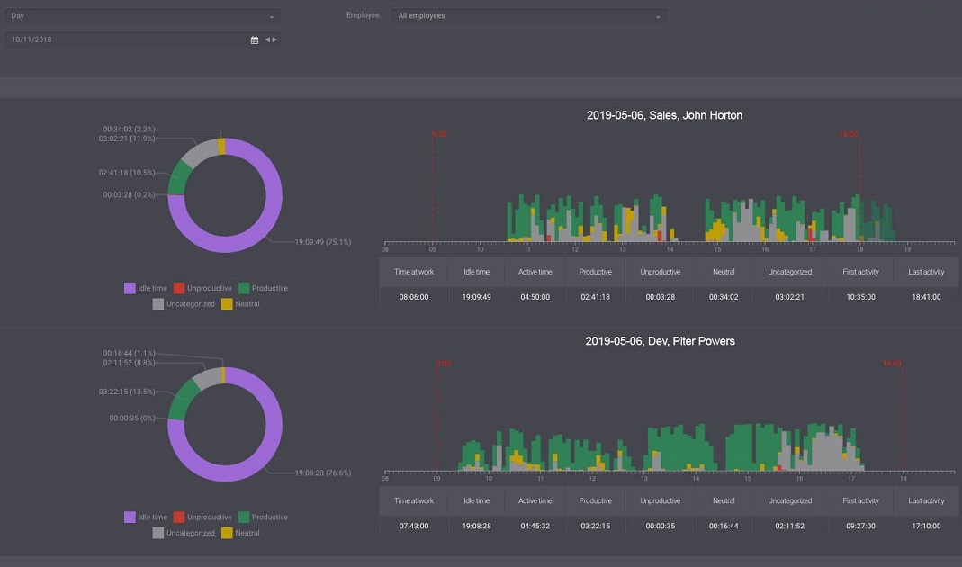962x567 pixels.
Task: Click the 02:41:18 (10.5%) donut label
Action: point(127,173)
